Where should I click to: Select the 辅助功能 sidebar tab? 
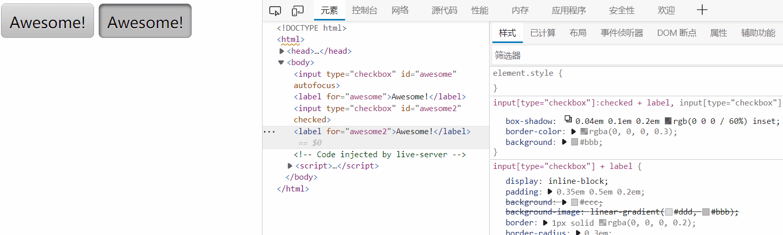coord(758,33)
